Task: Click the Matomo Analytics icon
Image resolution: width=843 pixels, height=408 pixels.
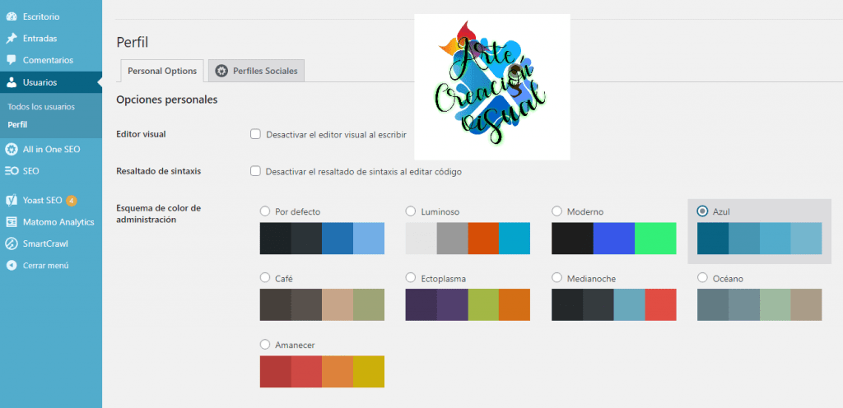Action: tap(12, 221)
